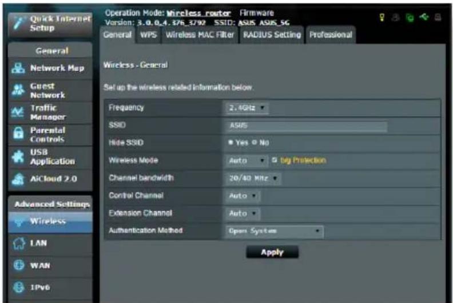Open the Wireless MAC Filter tab
This screenshot has height=303, width=453.
(200, 35)
